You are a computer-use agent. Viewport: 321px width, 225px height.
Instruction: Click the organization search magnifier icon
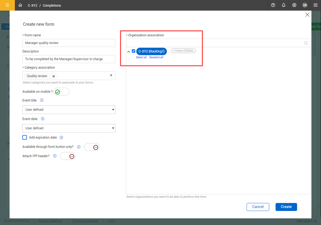click(x=306, y=43)
